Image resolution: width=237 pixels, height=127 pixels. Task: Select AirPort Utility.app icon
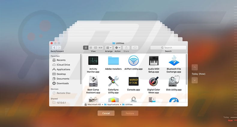point(134,61)
